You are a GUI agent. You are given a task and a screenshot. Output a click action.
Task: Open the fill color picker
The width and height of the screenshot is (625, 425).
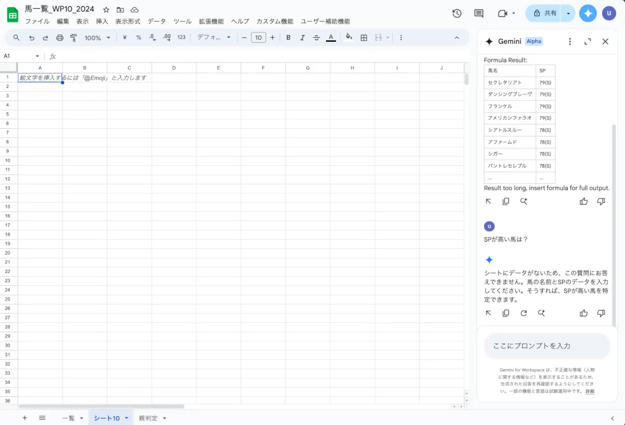(x=349, y=37)
